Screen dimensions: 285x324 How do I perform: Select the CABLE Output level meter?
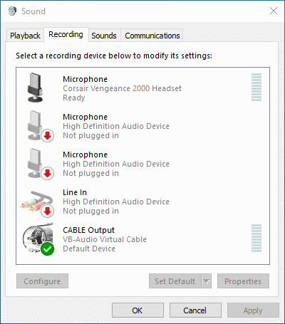tap(256, 239)
